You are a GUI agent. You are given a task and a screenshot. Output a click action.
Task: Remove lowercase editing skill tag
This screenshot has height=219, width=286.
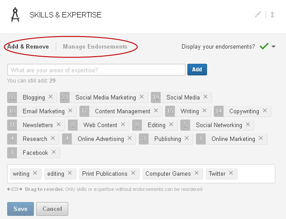point(70,173)
